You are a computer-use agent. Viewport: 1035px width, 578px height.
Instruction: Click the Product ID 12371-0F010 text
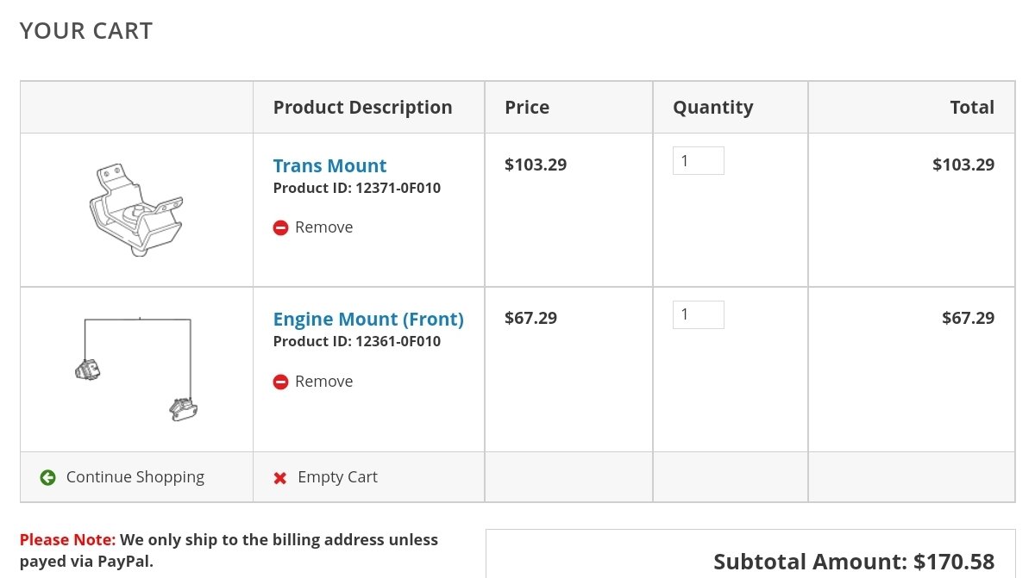[x=357, y=188]
